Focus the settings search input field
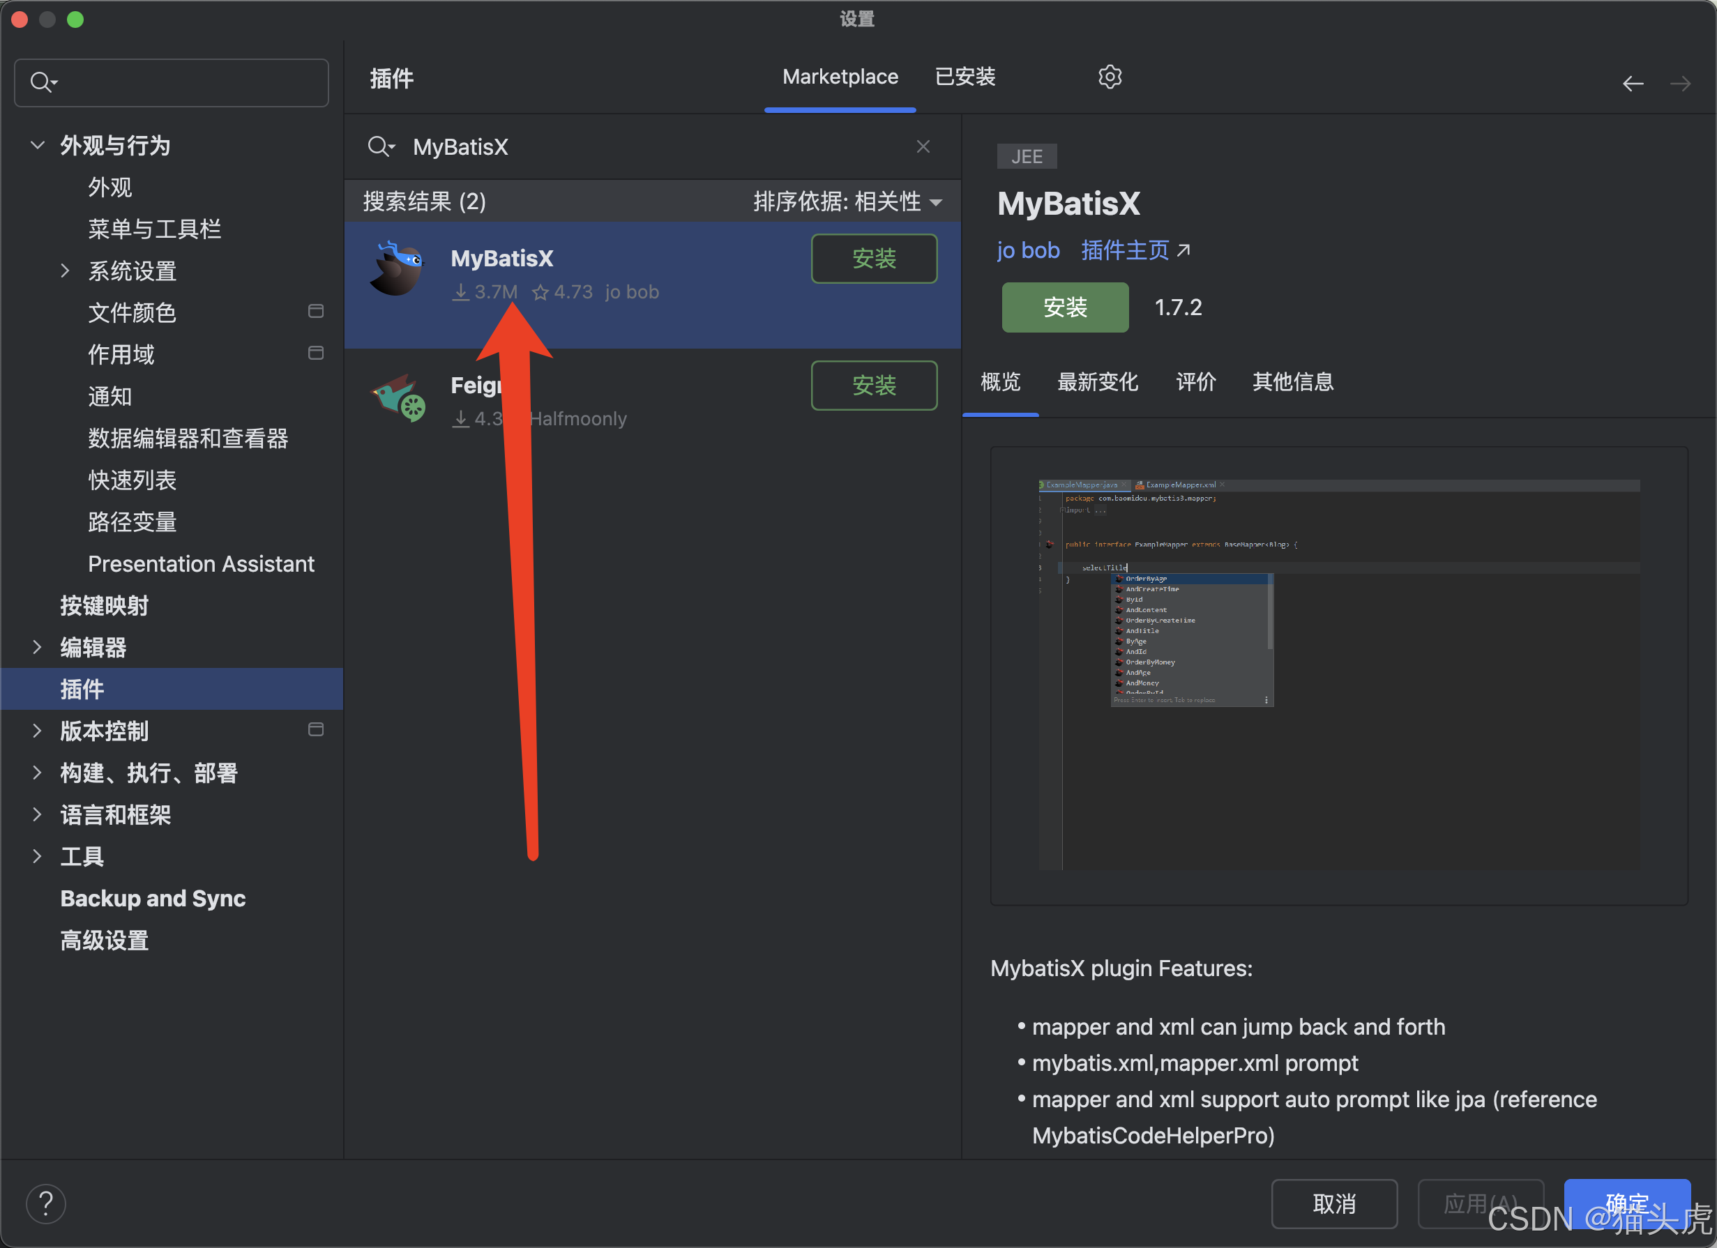 (189, 82)
